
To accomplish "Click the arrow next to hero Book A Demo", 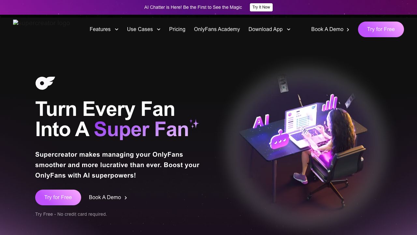I will (126, 197).
